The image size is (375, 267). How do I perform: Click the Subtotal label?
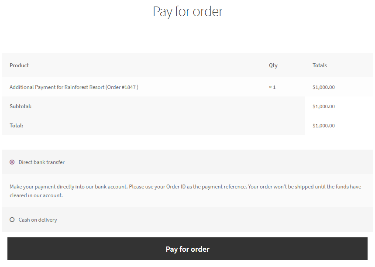[x=21, y=106]
